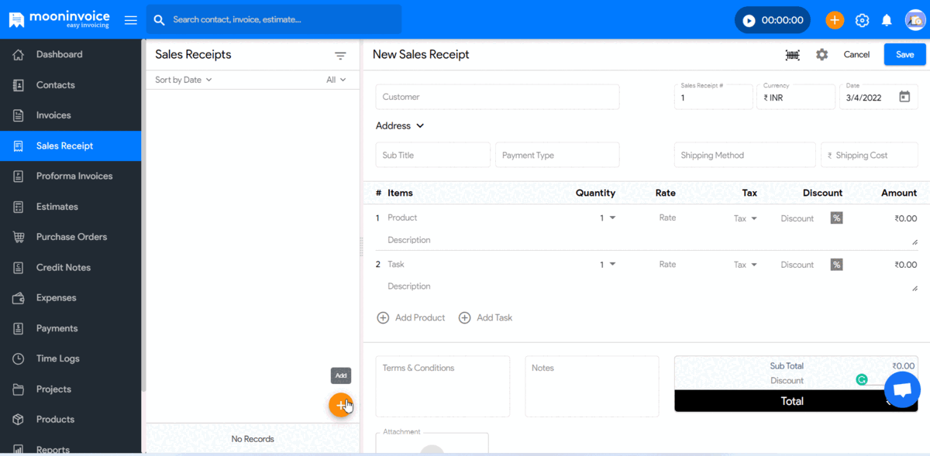Open Expenses section

coord(71,297)
